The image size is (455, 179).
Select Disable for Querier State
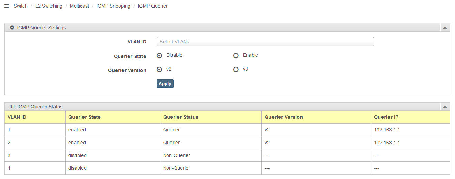(159, 55)
